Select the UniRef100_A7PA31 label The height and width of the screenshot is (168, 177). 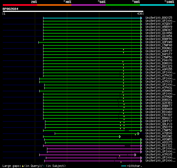(159, 88)
